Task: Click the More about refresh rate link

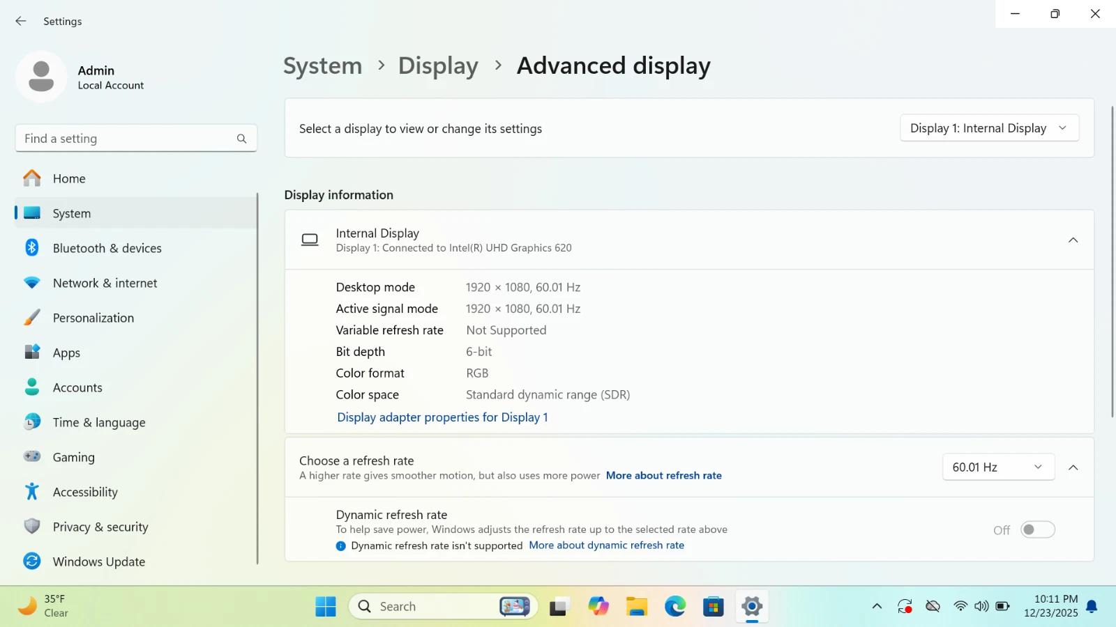Action: point(663,476)
